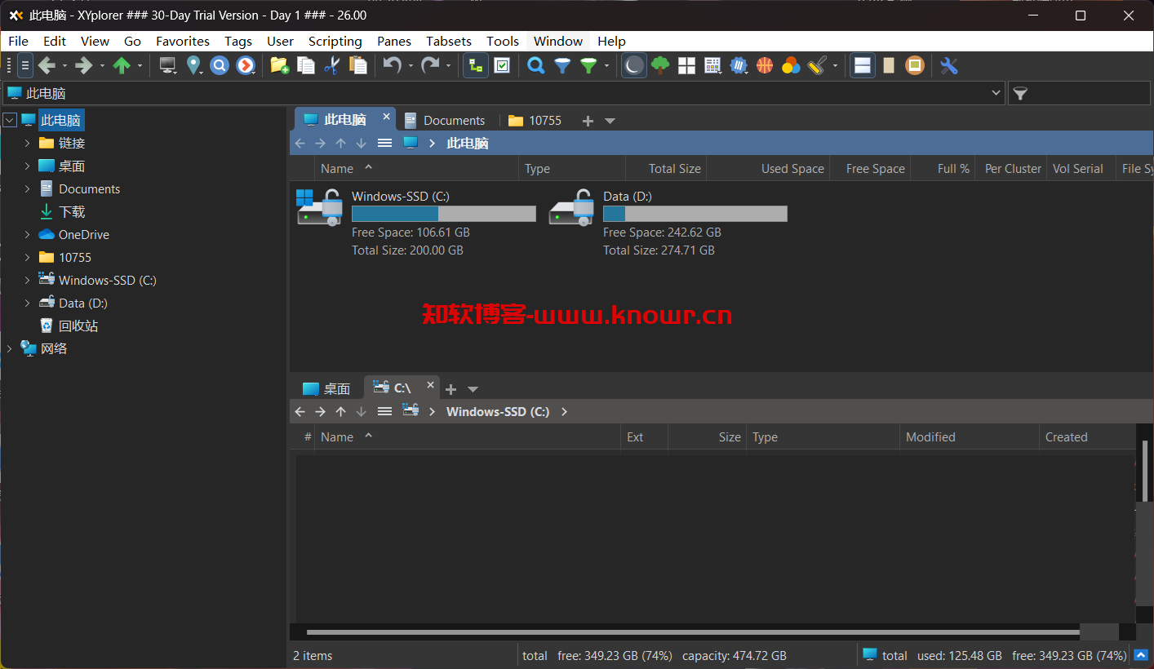Viewport: 1154px width, 669px height.
Task: Click the blue badge toolbar icon
Action: pyautogui.click(x=739, y=66)
